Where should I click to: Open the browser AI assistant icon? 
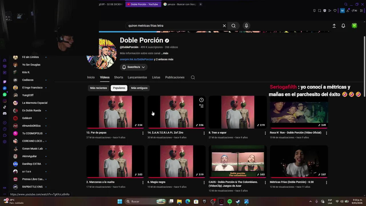[x=354, y=11]
